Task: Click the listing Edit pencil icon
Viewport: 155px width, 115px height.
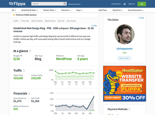Action: 92,26
